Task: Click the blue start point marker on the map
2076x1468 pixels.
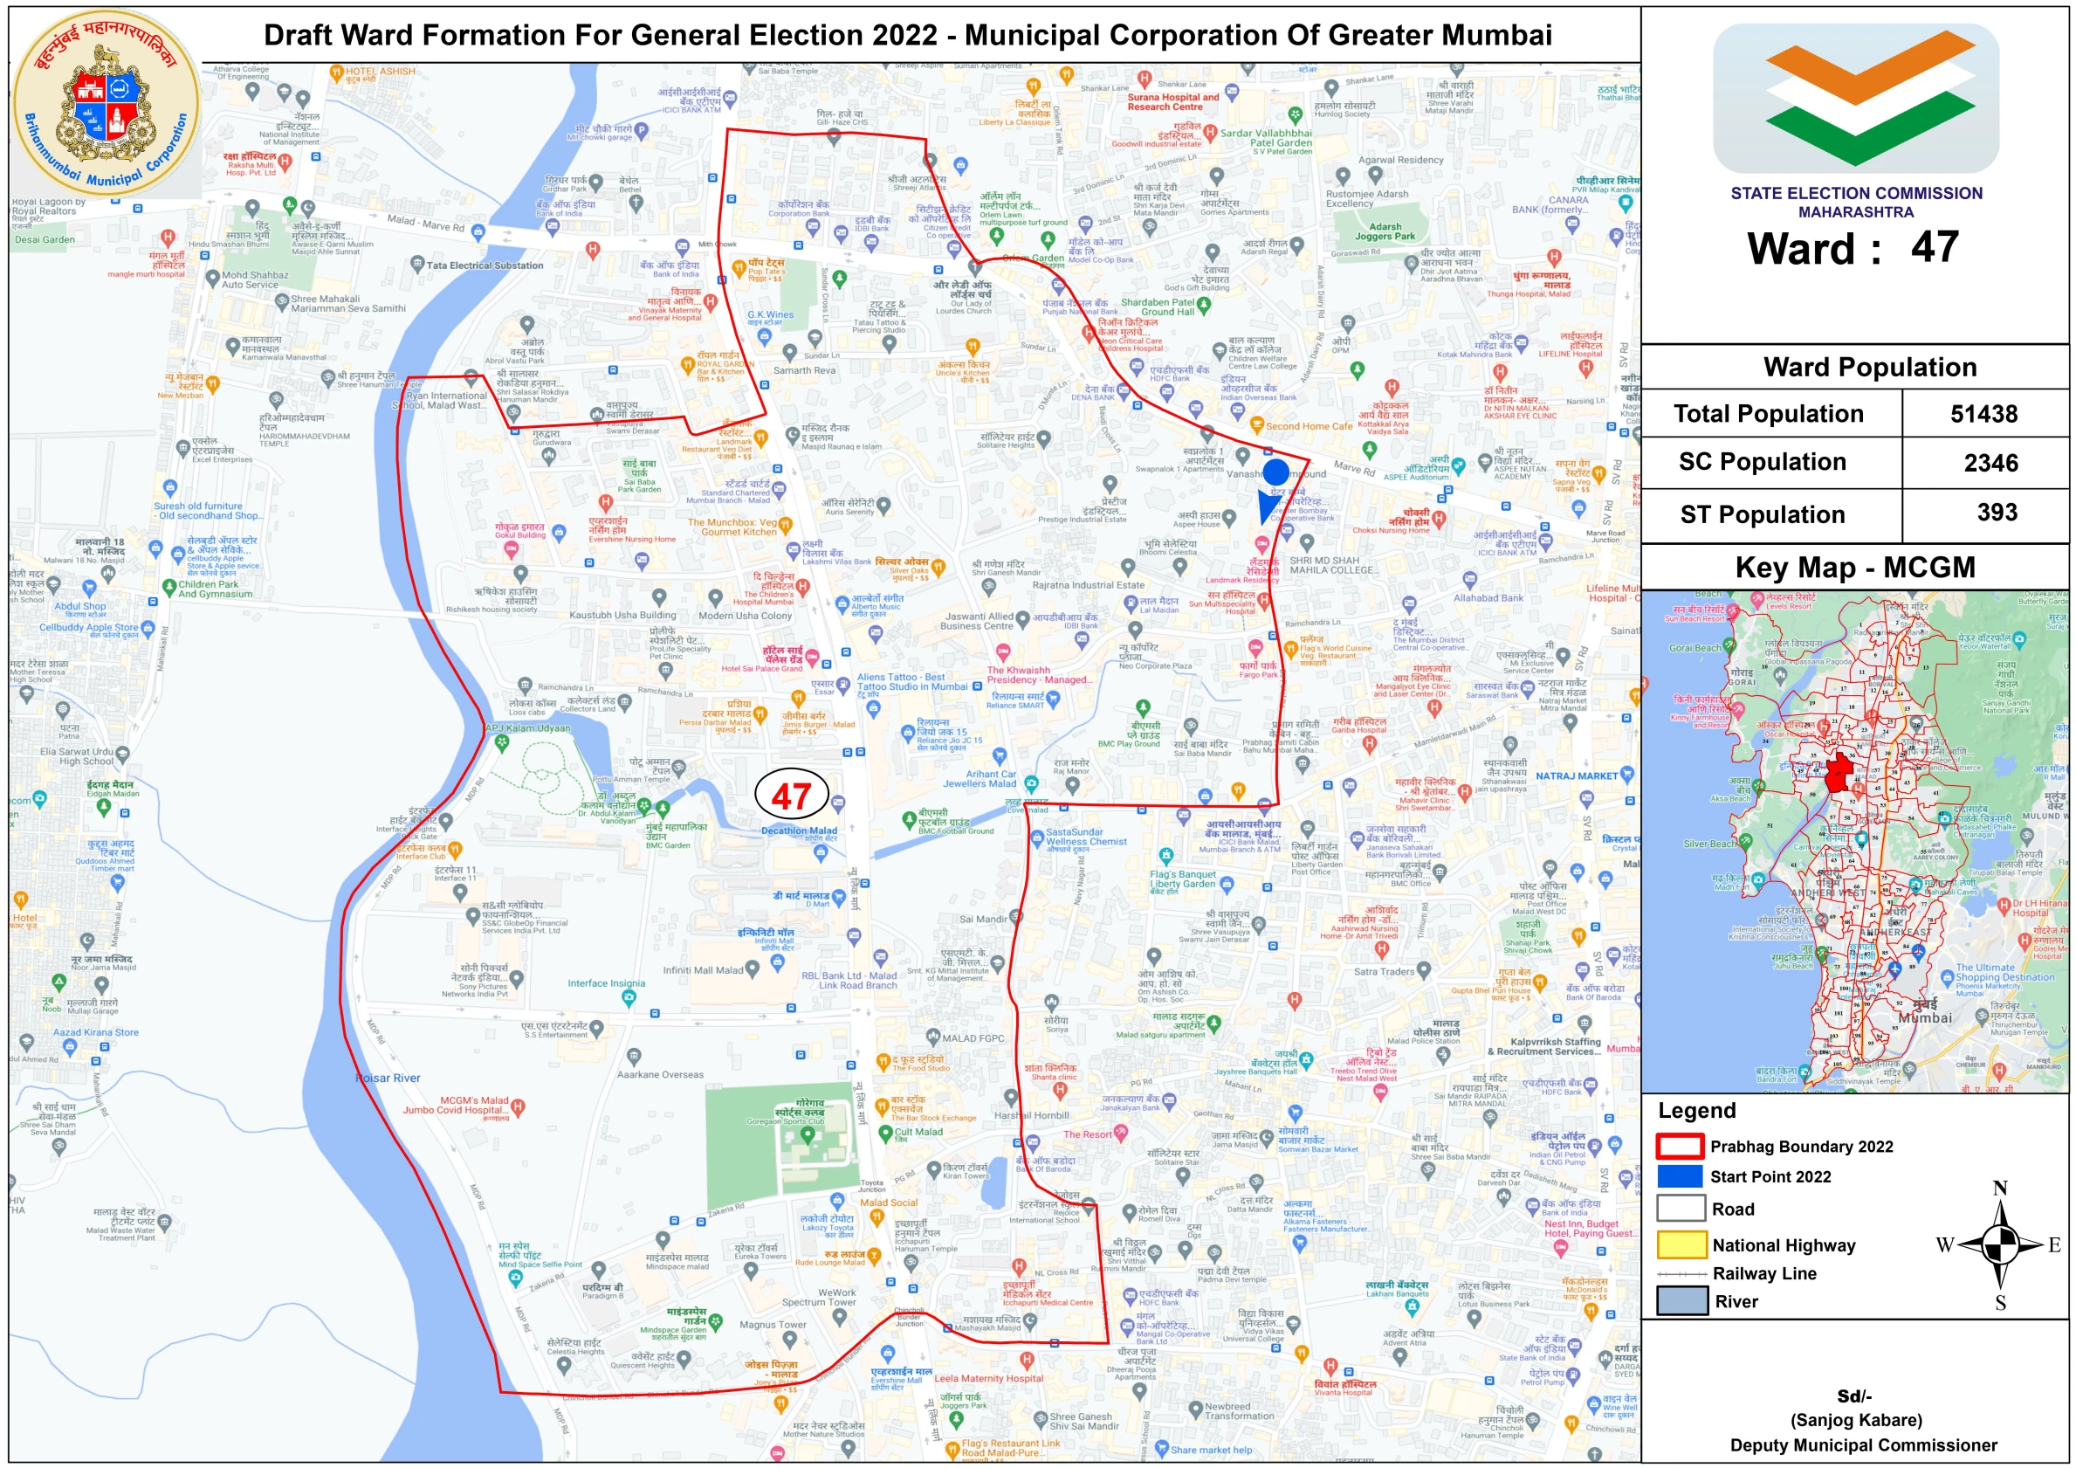Action: coord(1275,473)
